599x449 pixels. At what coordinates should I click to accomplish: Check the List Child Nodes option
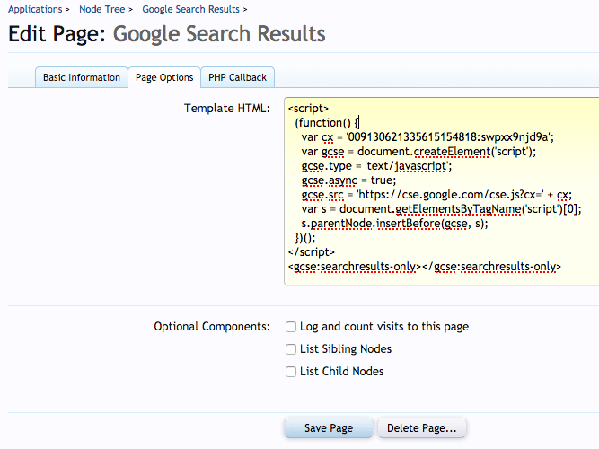291,372
